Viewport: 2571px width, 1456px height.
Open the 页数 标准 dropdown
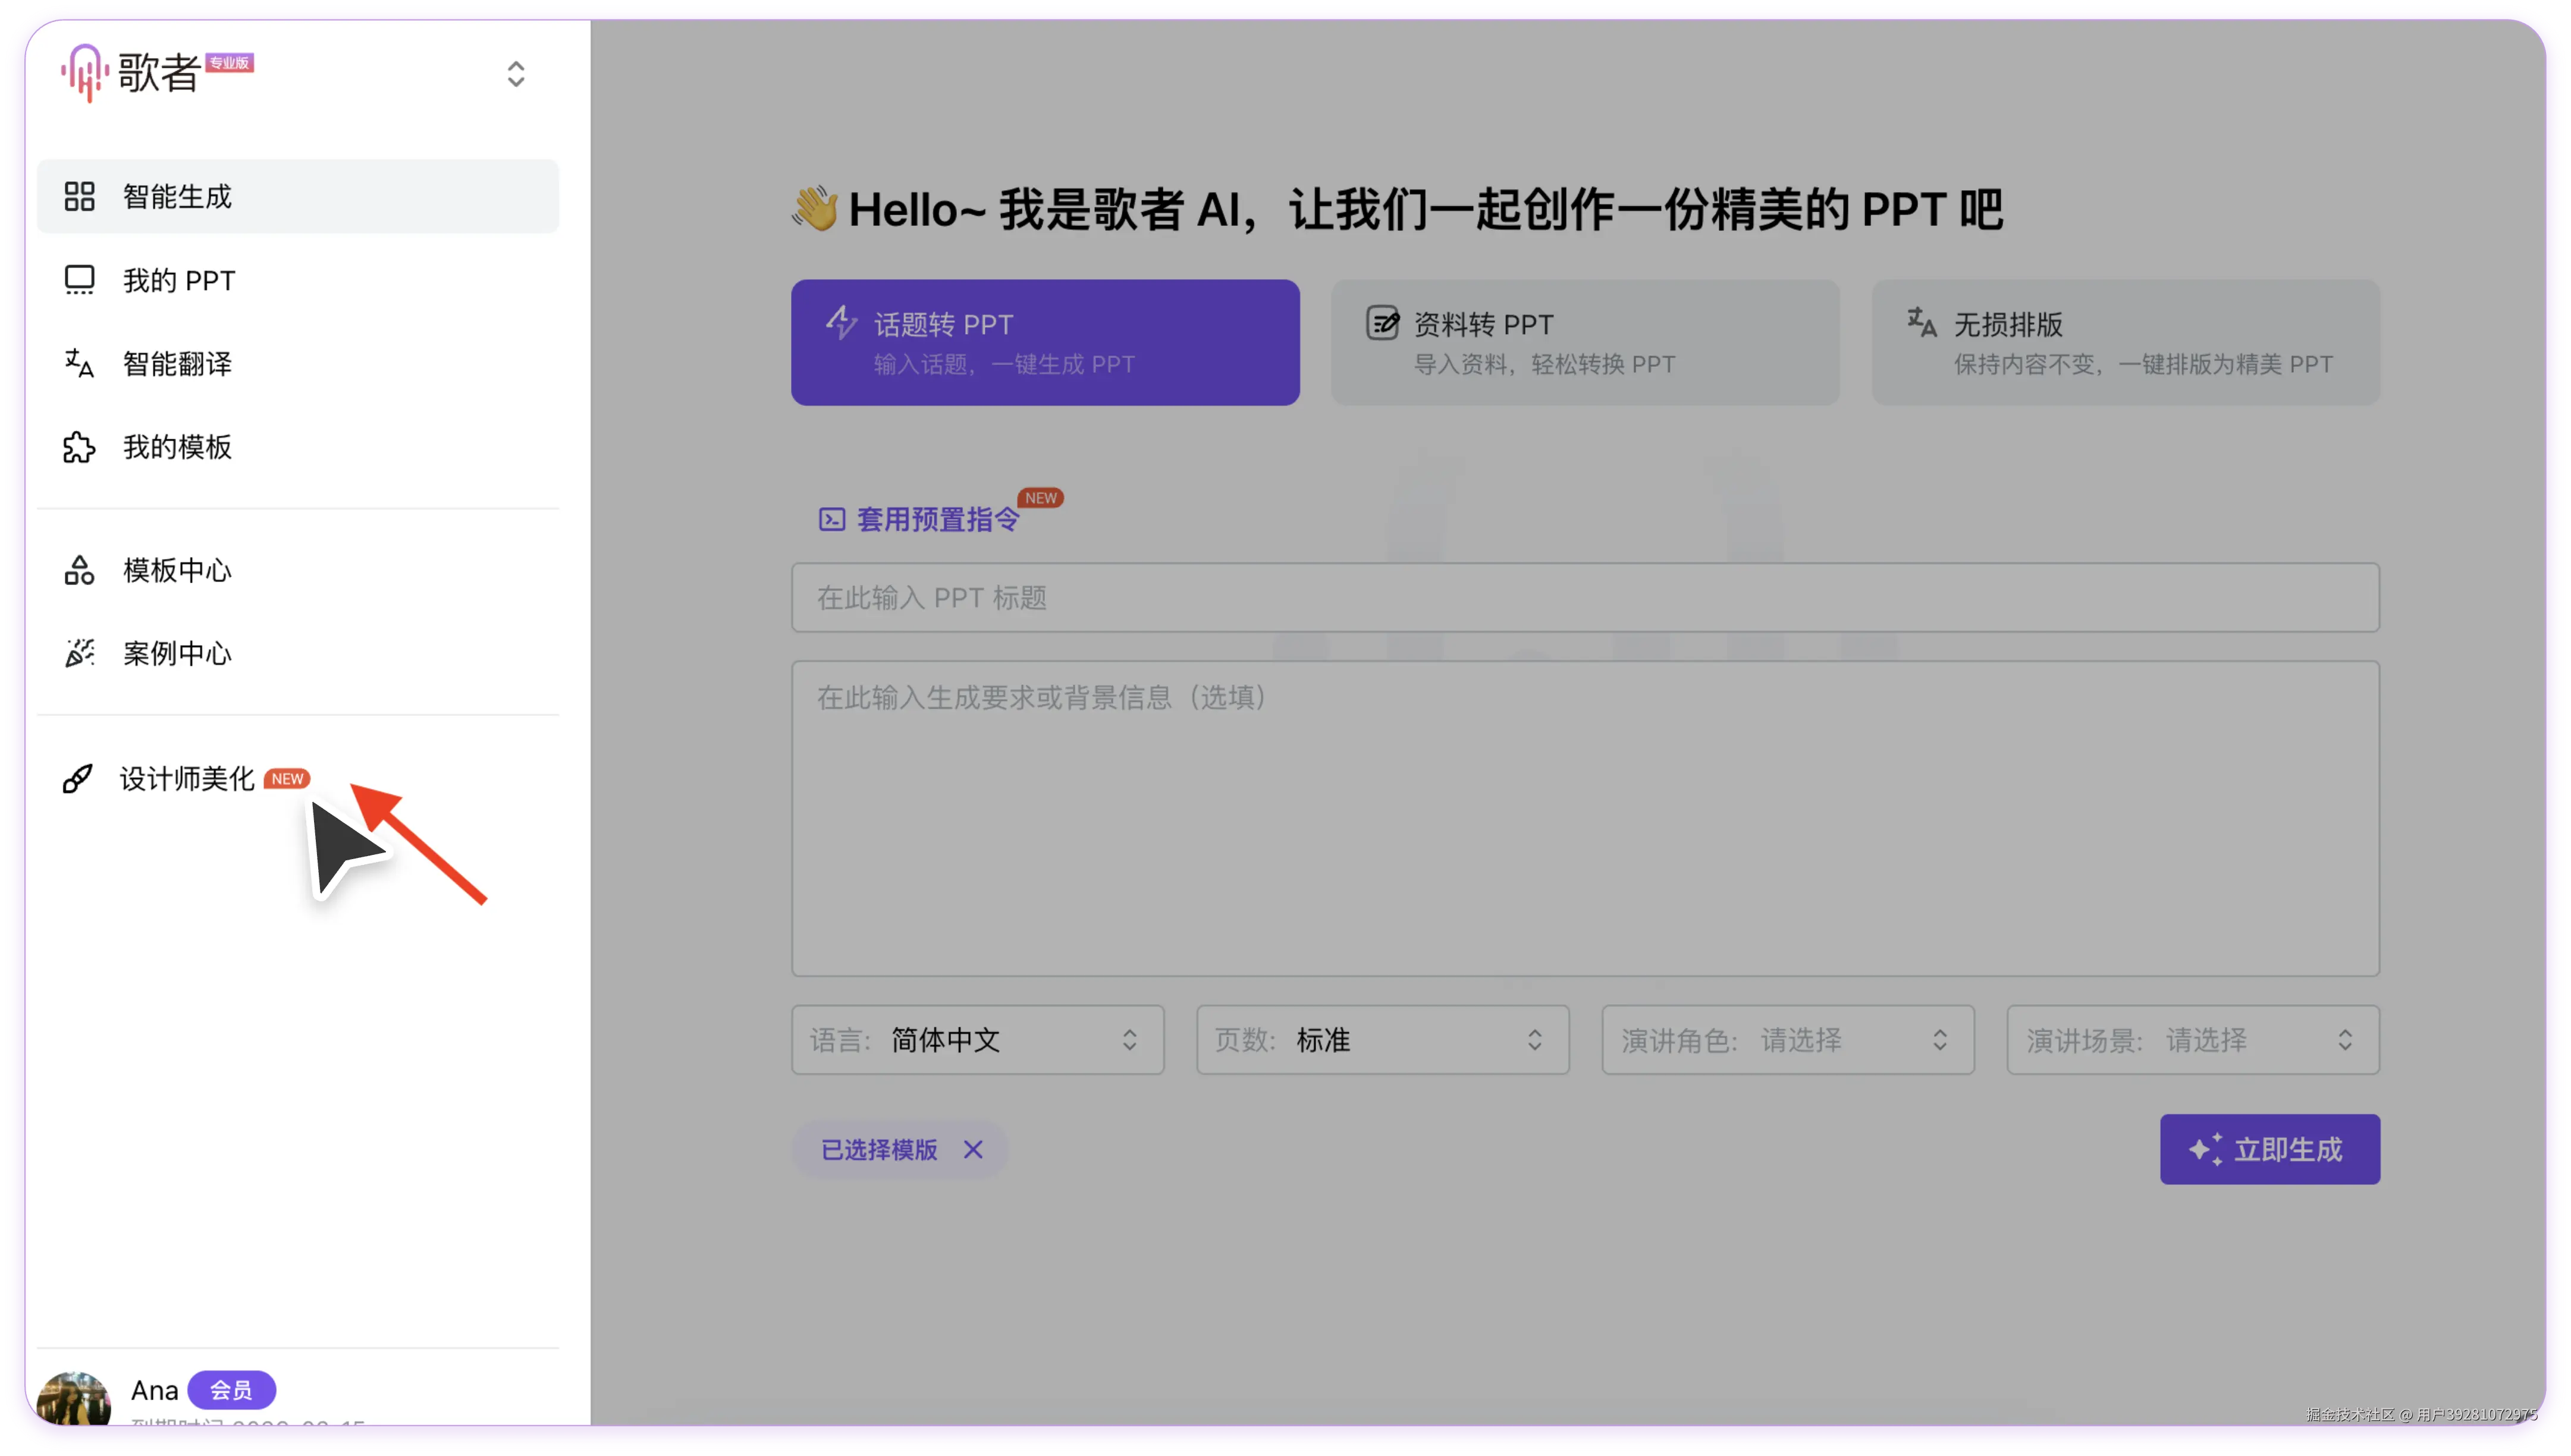[x=1382, y=1040]
